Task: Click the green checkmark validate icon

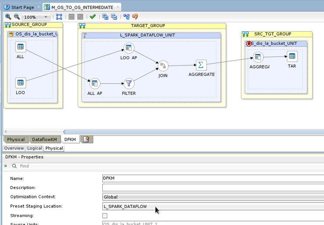Action: click(x=92, y=17)
